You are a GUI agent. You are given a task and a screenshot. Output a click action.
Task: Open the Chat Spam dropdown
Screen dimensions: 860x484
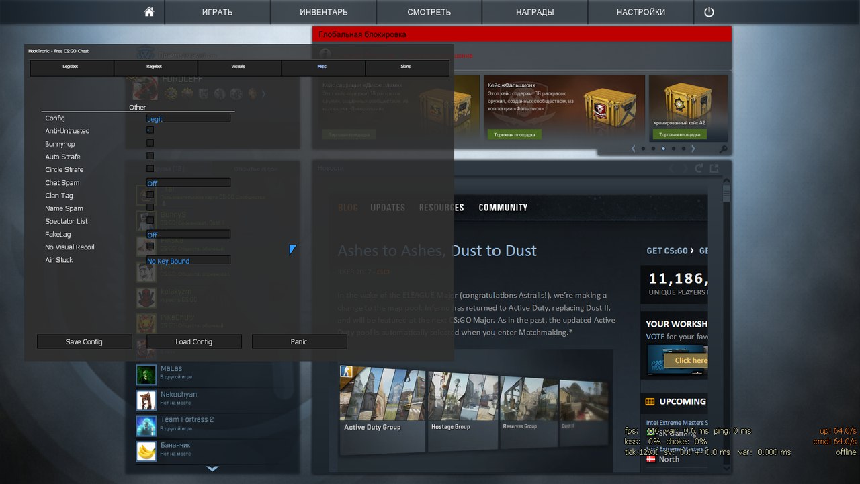188,183
